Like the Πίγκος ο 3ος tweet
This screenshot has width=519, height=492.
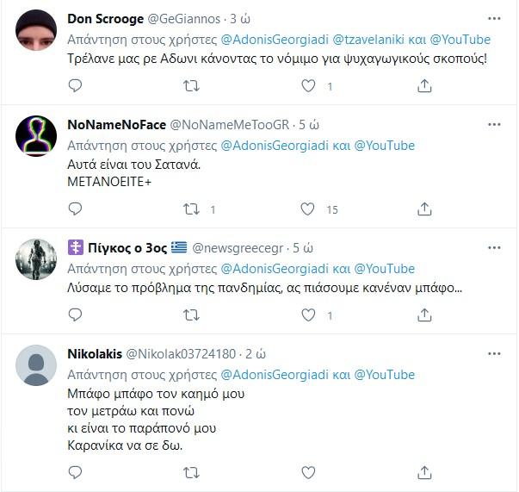[x=308, y=315]
